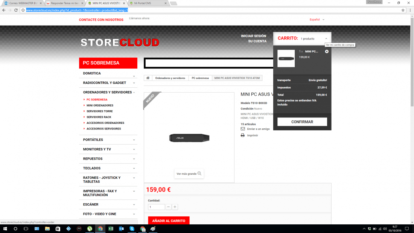This screenshot has width=414, height=233.
Task: Click INICIAR SESIÓN link
Action: (x=253, y=36)
